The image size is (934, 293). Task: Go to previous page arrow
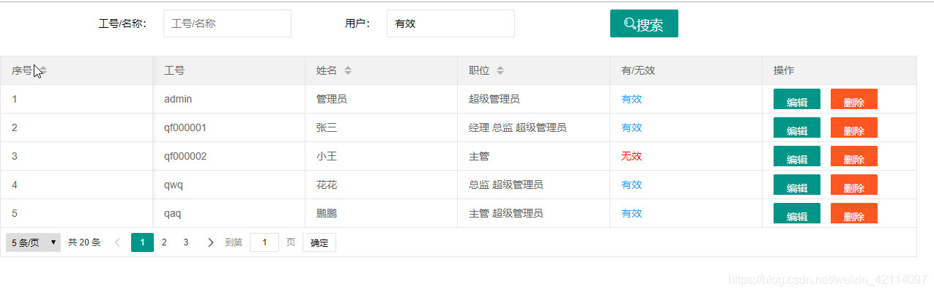[117, 242]
